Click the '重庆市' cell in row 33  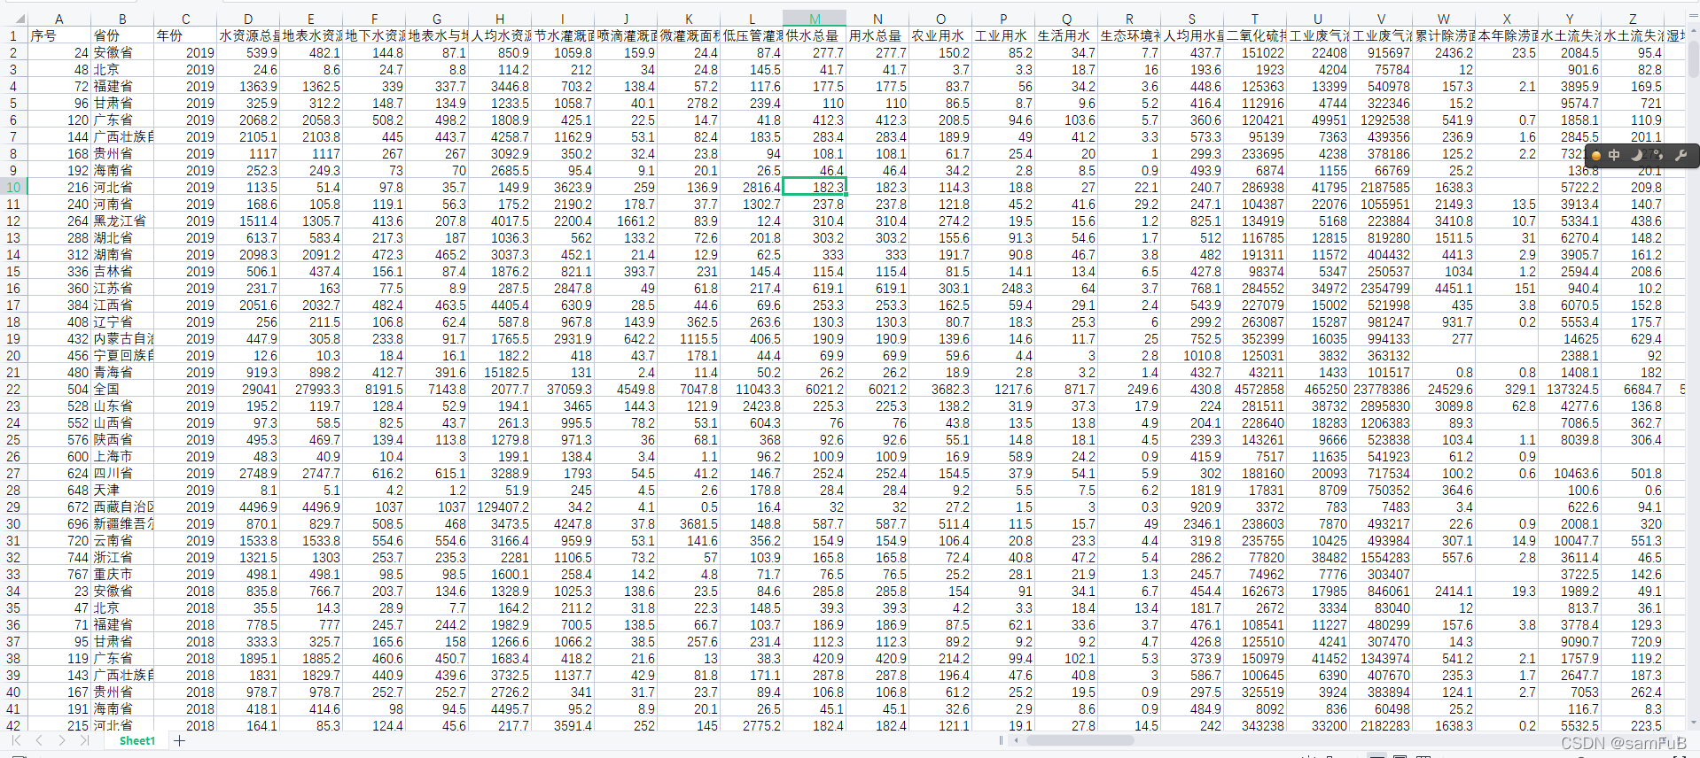pyautogui.click(x=122, y=574)
